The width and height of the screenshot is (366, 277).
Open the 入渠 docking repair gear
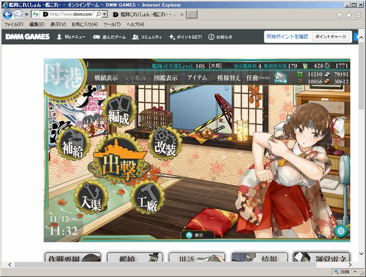click(91, 197)
